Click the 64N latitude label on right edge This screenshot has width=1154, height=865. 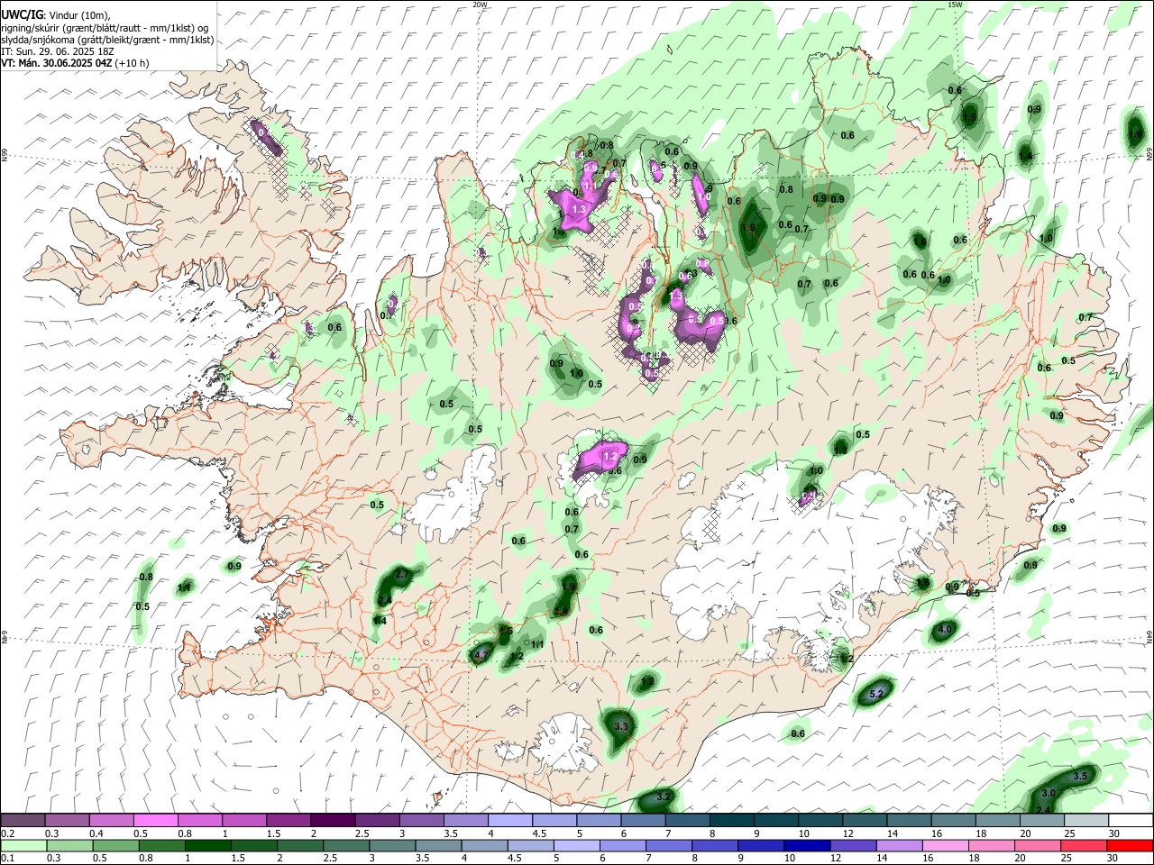pyautogui.click(x=1149, y=636)
